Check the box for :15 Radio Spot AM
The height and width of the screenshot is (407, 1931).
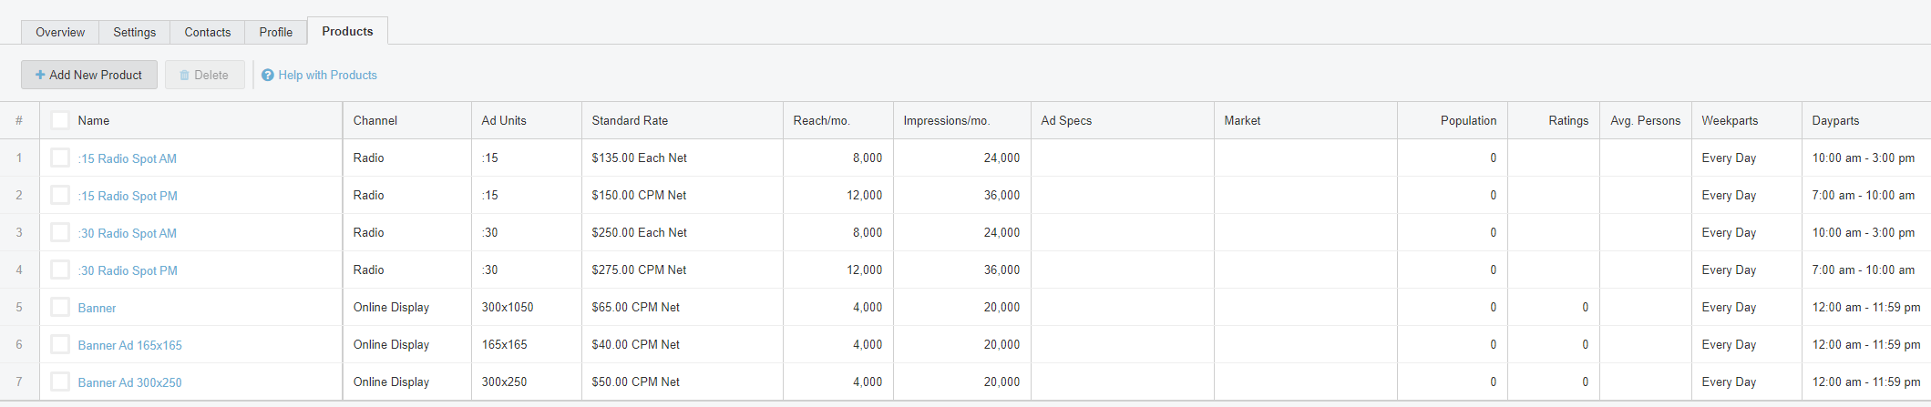(x=60, y=158)
